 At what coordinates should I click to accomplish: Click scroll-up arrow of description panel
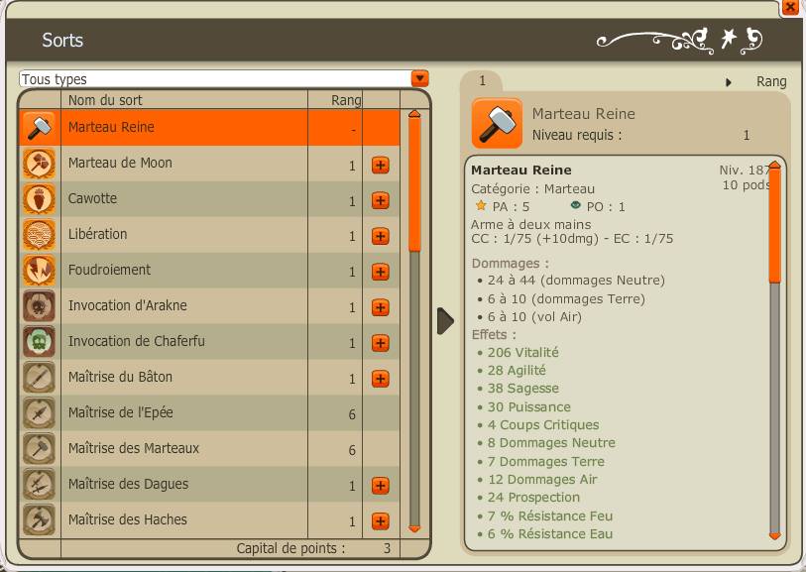point(774,165)
